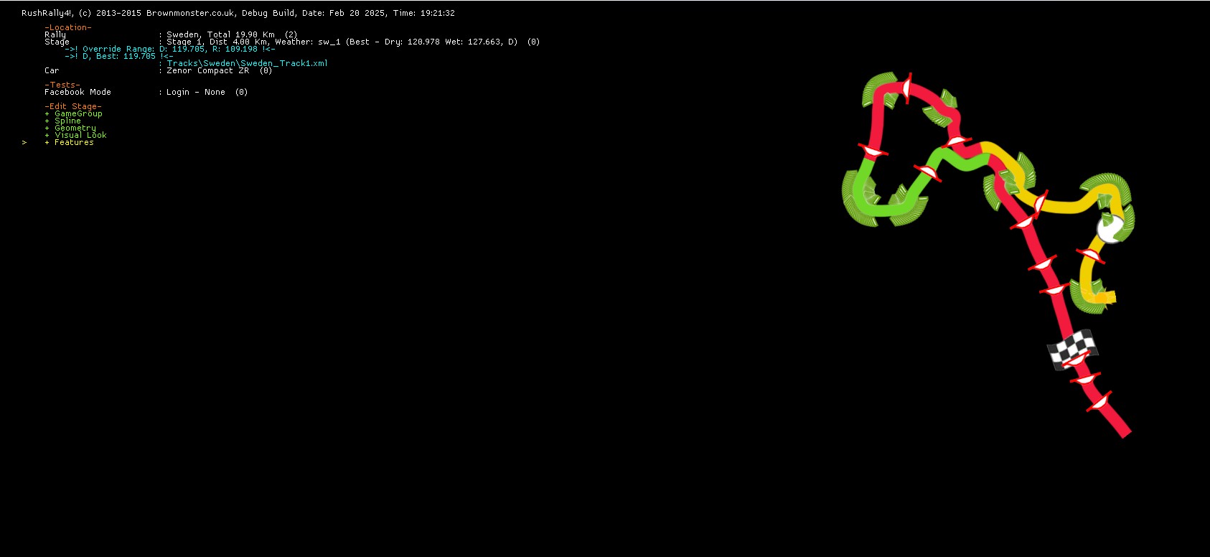1210x557 pixels.
Task: Select the lowest checkpoint marker below the finish flag
Action: point(1099,401)
